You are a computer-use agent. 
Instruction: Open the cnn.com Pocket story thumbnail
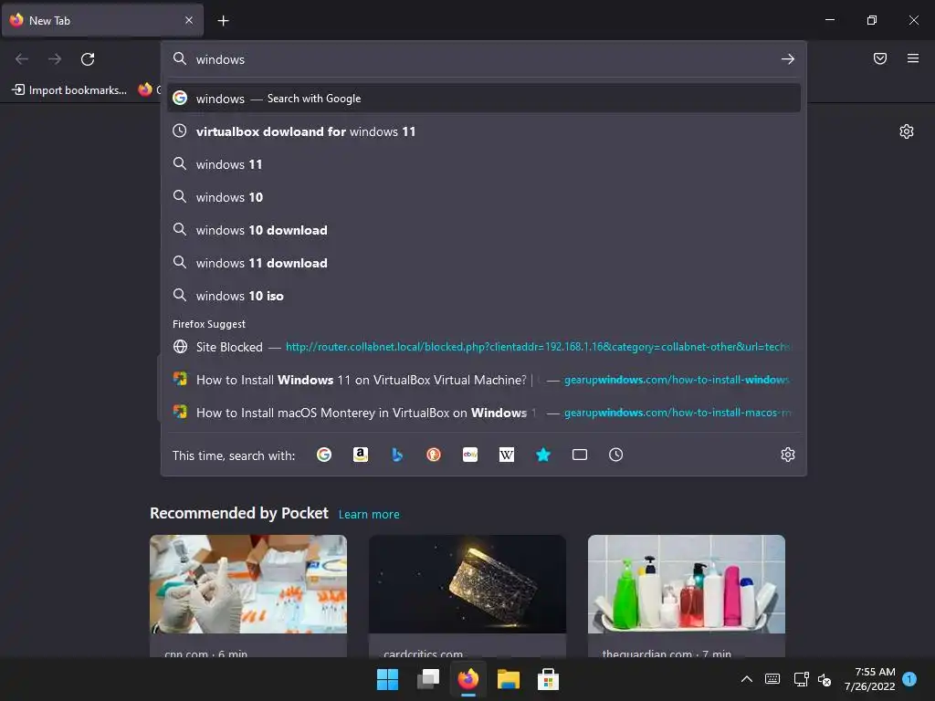(x=248, y=583)
